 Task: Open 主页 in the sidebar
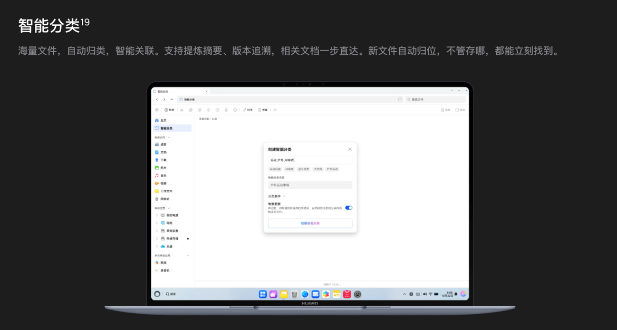point(163,120)
